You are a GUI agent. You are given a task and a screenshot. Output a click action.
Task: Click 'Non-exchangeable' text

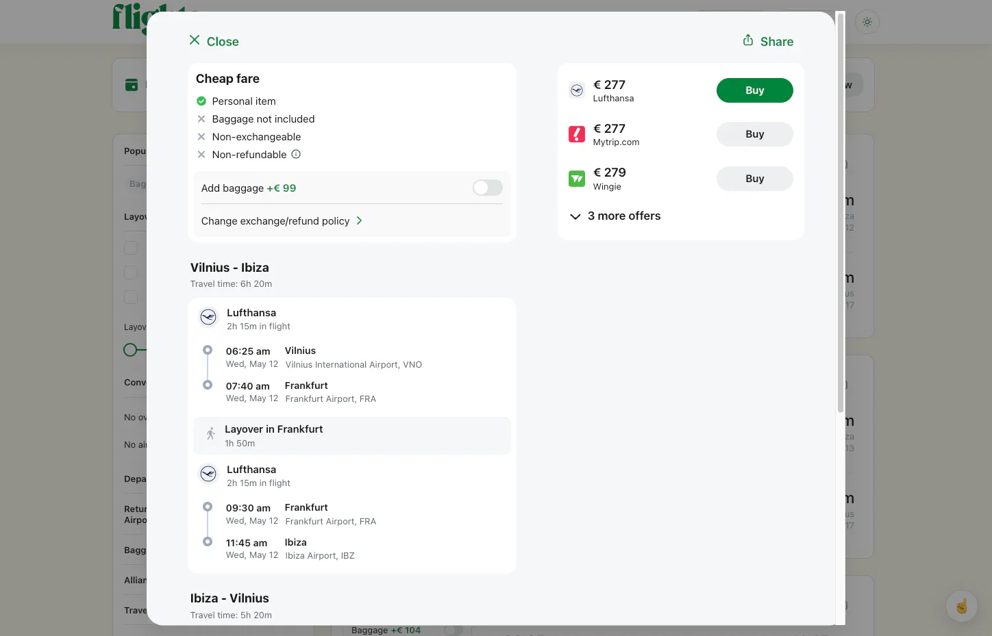[x=256, y=137]
